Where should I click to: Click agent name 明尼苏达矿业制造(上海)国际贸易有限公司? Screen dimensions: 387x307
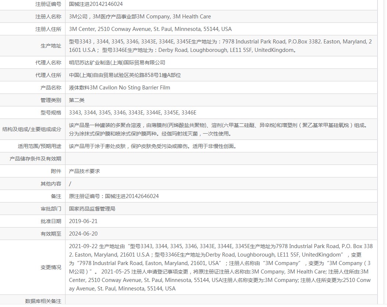tap(117, 63)
